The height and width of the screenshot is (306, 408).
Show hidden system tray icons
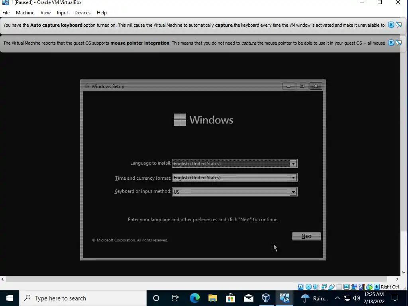337,298
